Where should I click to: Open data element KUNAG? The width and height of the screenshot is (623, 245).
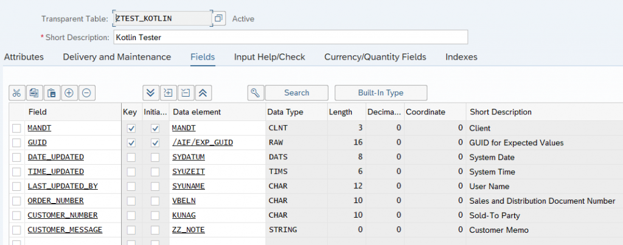point(184,215)
